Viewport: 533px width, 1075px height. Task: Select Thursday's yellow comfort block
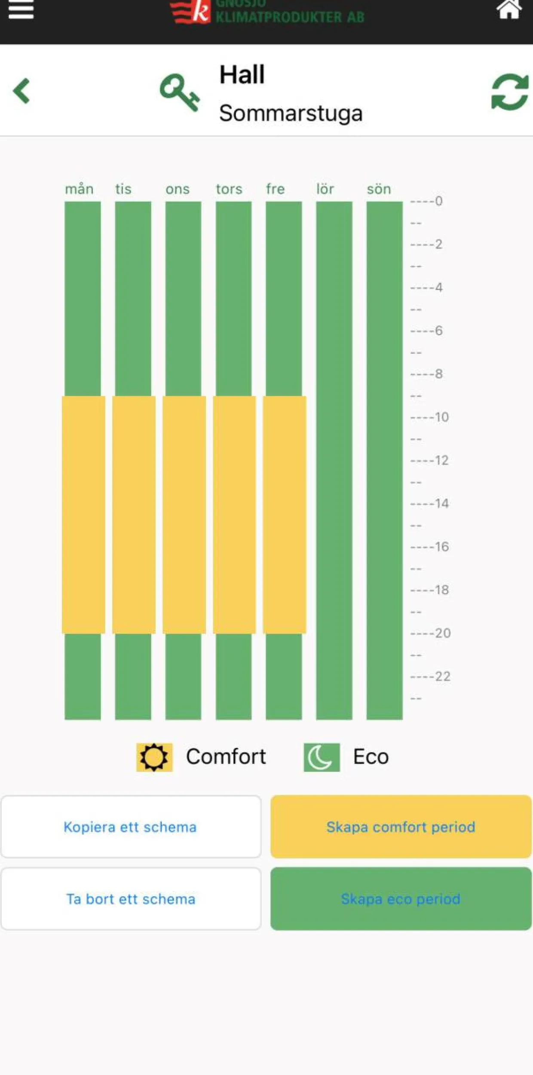tap(234, 515)
